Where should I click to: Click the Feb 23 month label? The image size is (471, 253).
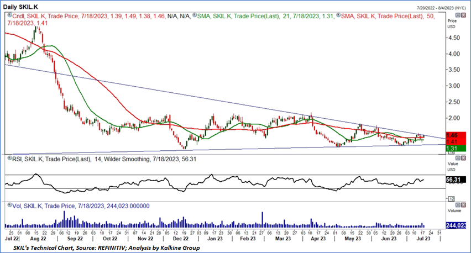pyautogui.click(x=248, y=239)
